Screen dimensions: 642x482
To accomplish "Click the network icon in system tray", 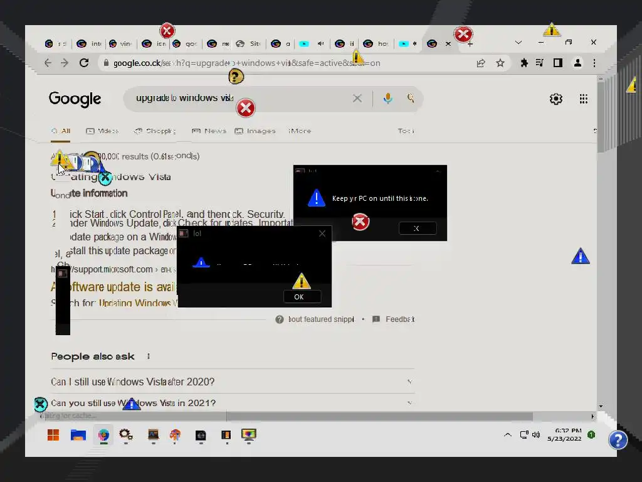I will point(524,435).
